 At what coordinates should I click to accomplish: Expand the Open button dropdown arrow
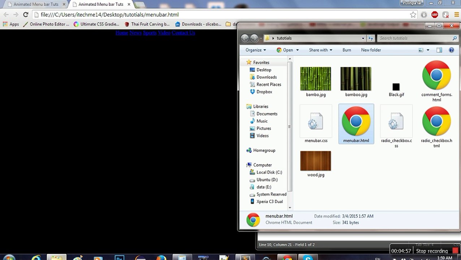point(297,50)
